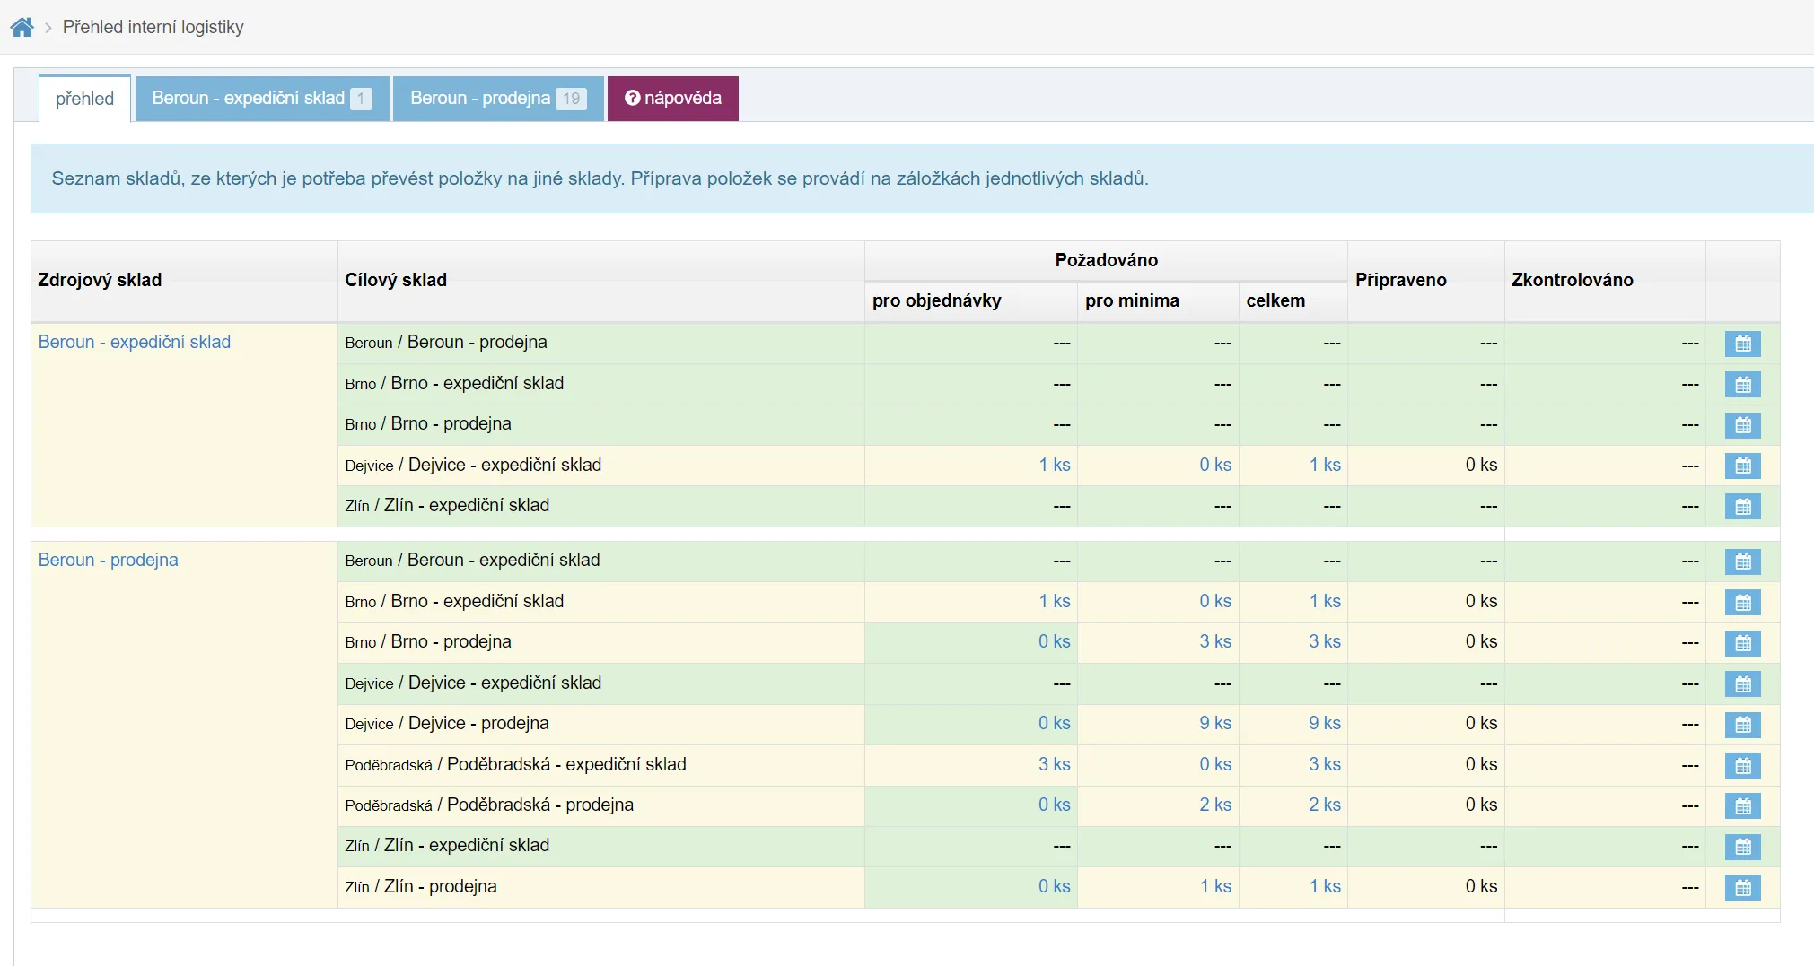
Task: Click 3 ks pro minima for Brno - prodejna
Action: tap(1215, 641)
